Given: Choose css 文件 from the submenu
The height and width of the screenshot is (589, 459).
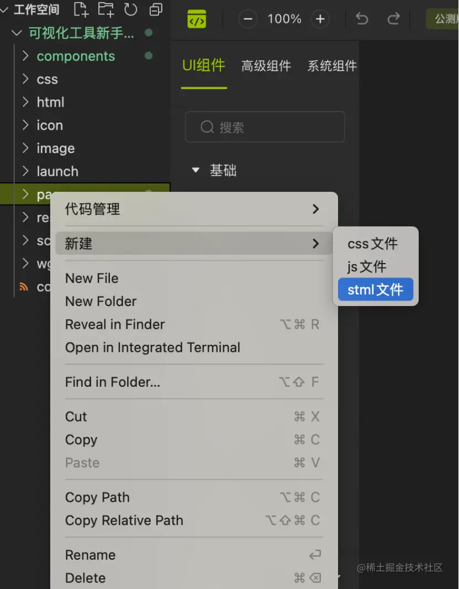Looking at the screenshot, I should tap(375, 244).
